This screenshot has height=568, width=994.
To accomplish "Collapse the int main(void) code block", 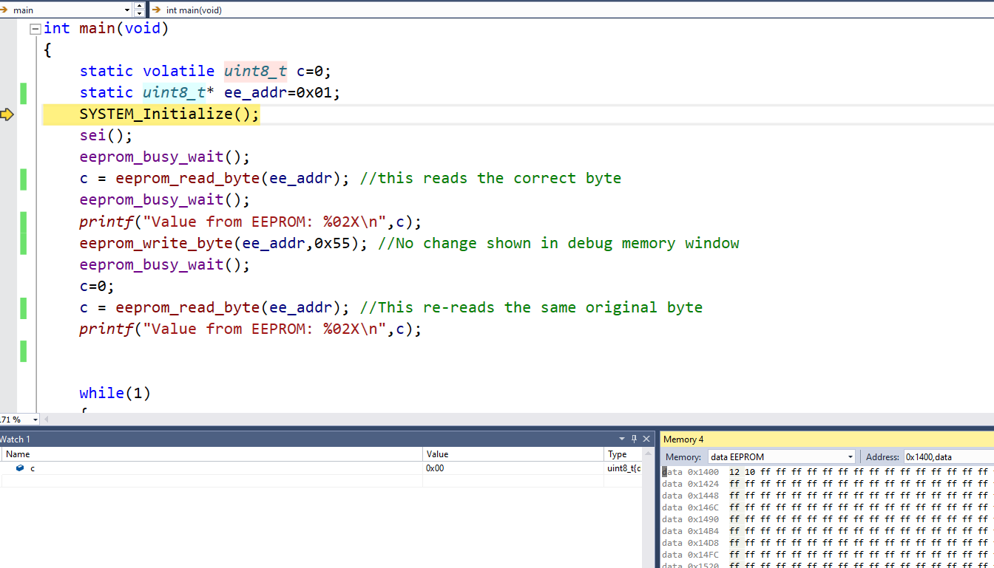I will [35, 29].
